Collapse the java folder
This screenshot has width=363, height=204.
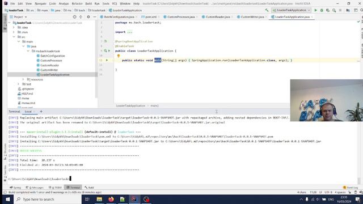point(23,46)
